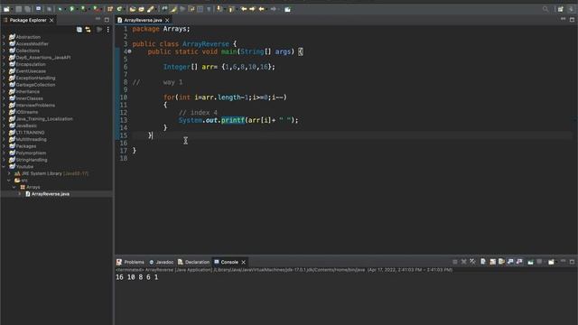Click Display Selected Console icon
The width and height of the screenshot is (578, 325).
[540, 262]
